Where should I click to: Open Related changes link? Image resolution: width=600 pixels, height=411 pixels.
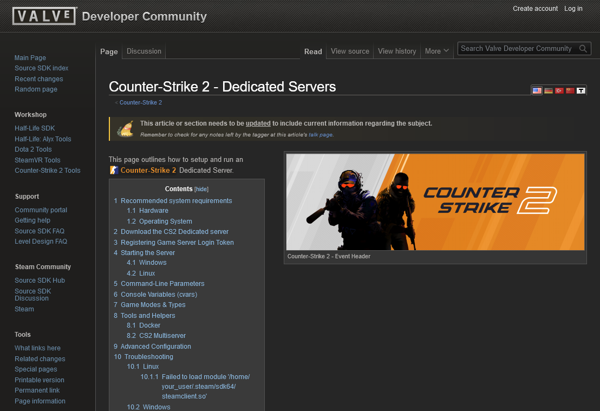pyautogui.click(x=40, y=359)
